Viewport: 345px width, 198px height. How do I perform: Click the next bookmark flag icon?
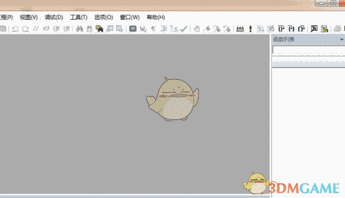(217, 29)
